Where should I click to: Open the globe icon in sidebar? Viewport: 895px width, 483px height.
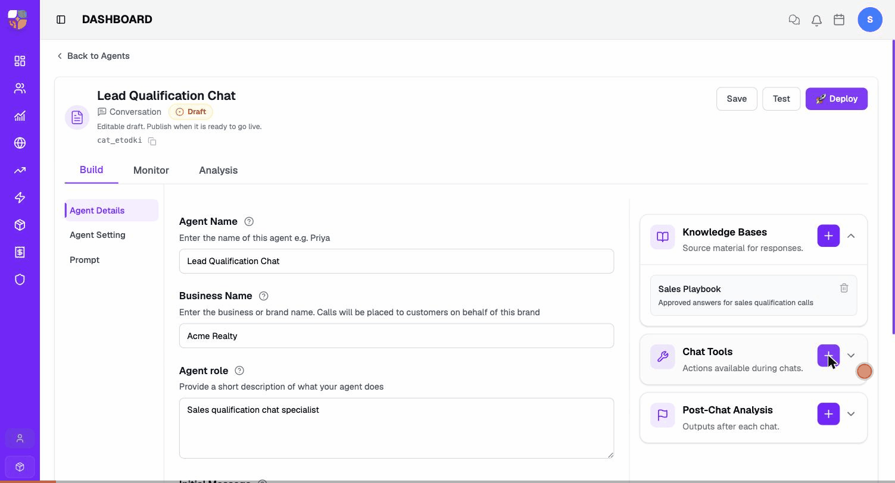[x=20, y=143]
